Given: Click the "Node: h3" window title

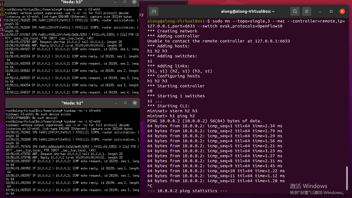Looking at the screenshot, I should pyautogui.click(x=72, y=2).
